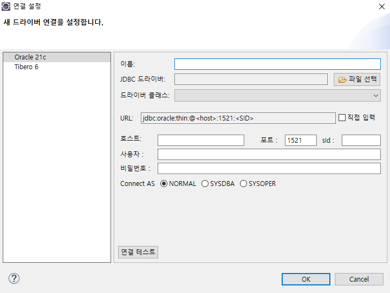Click the URL text field
The height and width of the screenshot is (293, 390).
coord(238,118)
